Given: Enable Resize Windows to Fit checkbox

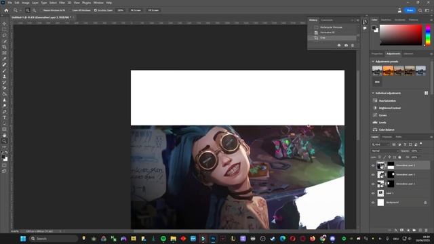Looking at the screenshot, I should pyautogui.click(x=41, y=10).
